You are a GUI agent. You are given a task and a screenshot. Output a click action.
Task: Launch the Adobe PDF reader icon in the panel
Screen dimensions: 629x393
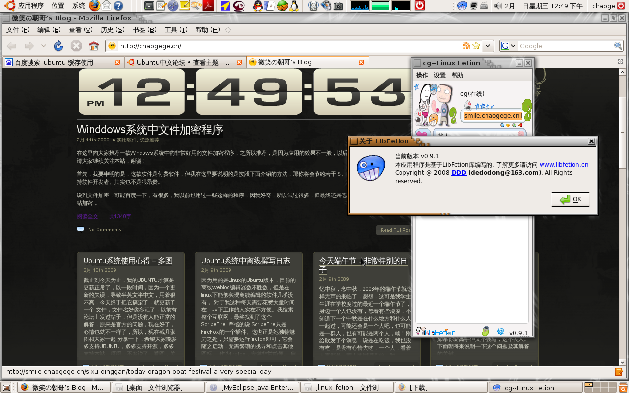click(208, 6)
